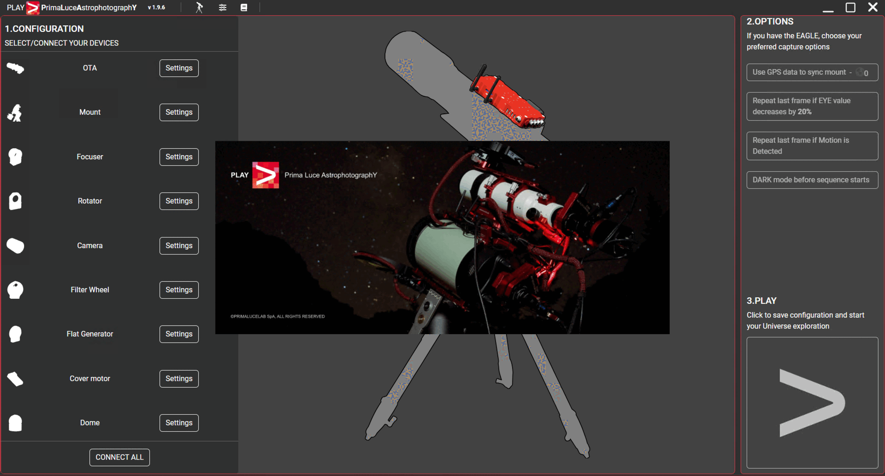Open Settings for Cover motor
This screenshot has width=885, height=476.
179,379
